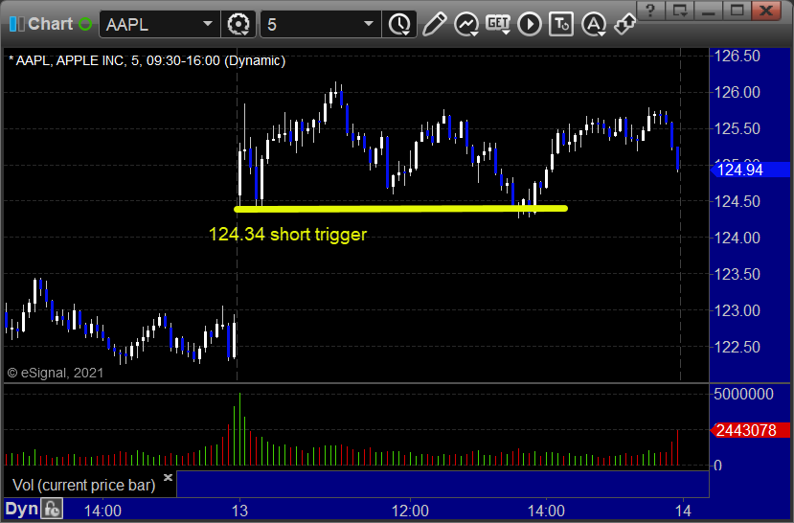Open the window options dropdown icon

click(x=680, y=11)
